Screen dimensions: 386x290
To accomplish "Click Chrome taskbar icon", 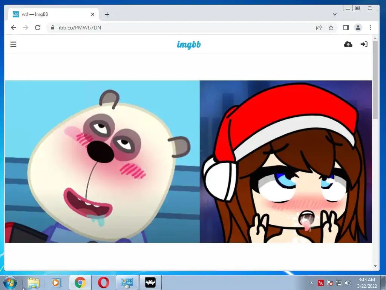I will coord(80,282).
